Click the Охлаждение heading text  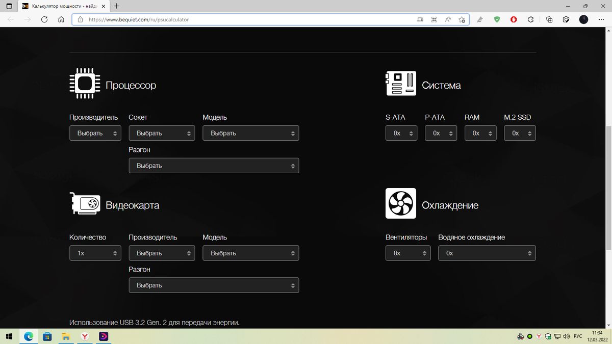450,205
